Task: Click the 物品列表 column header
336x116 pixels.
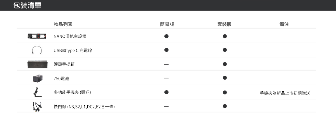Action: click(x=63, y=24)
